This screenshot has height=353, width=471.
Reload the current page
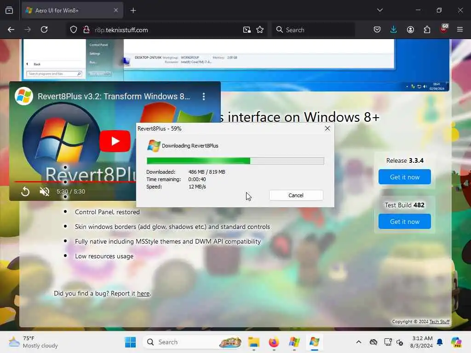(44, 29)
